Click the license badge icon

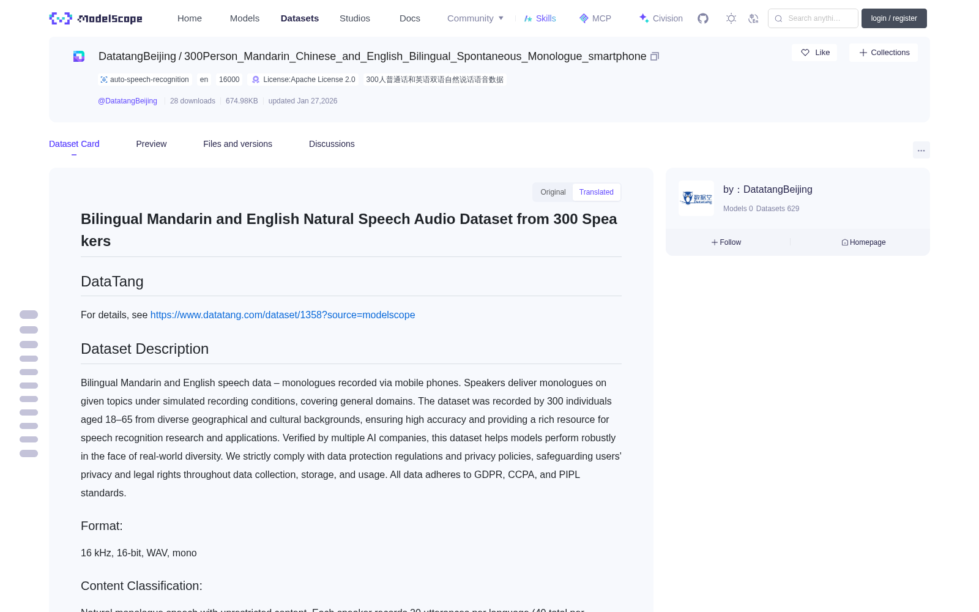(256, 80)
